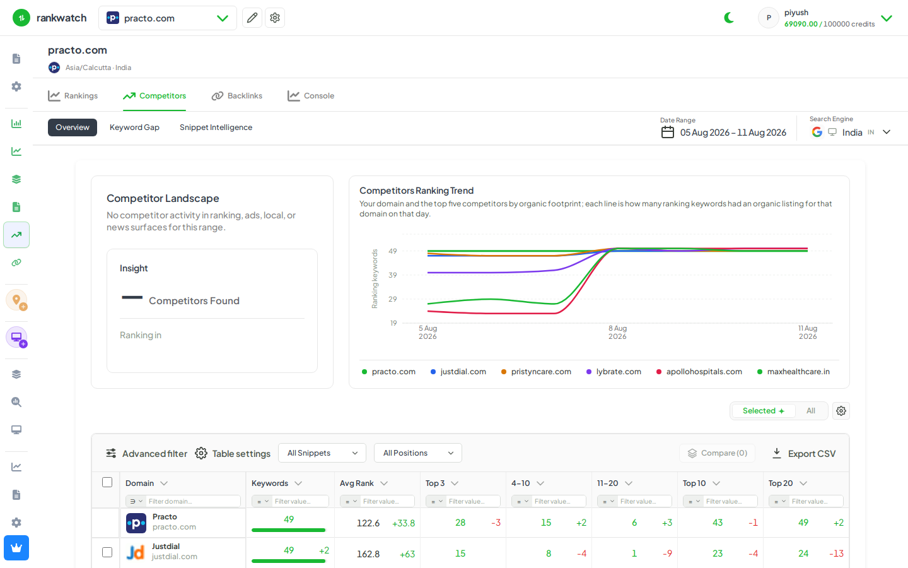Screen dimensions: 908x568
Task: Tick the select-all checkbox in table header
Action: 107,482
